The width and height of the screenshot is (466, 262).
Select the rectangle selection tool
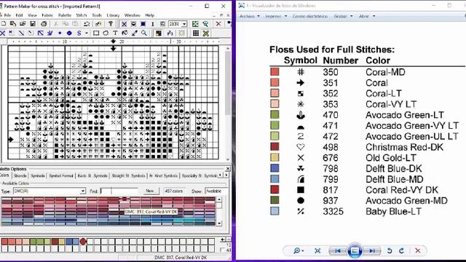(x=96, y=33)
